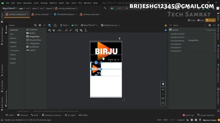The width and height of the screenshot is (220, 123).
Task: Select the Containers palette category
Action: pos(14,51)
